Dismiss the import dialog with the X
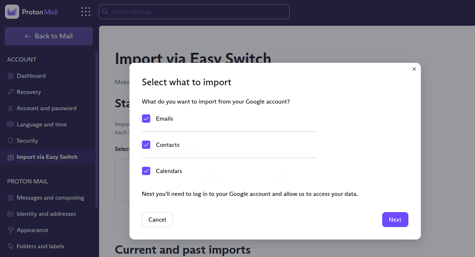475x257 pixels. (x=414, y=69)
